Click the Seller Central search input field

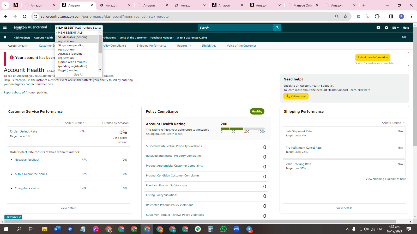pos(235,28)
